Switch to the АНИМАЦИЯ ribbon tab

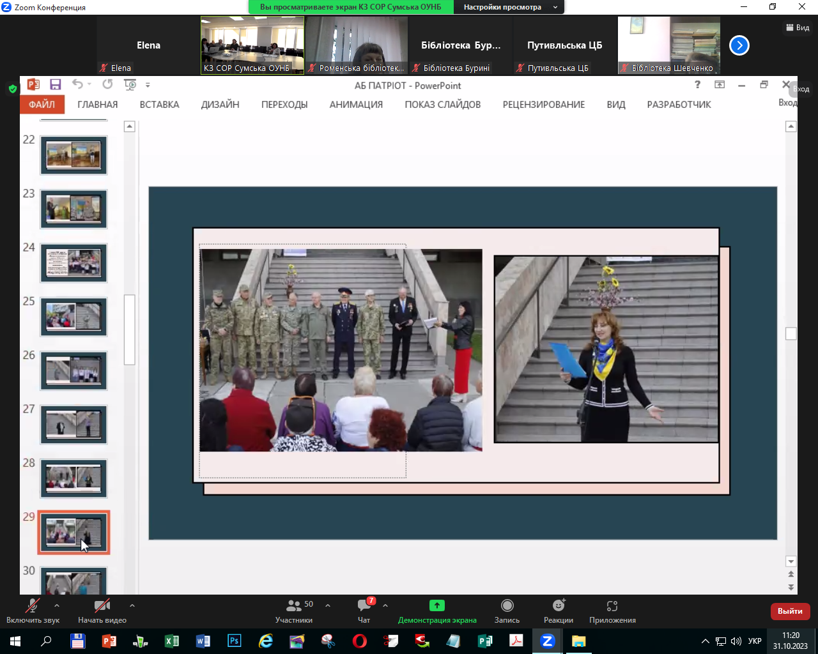click(x=356, y=105)
